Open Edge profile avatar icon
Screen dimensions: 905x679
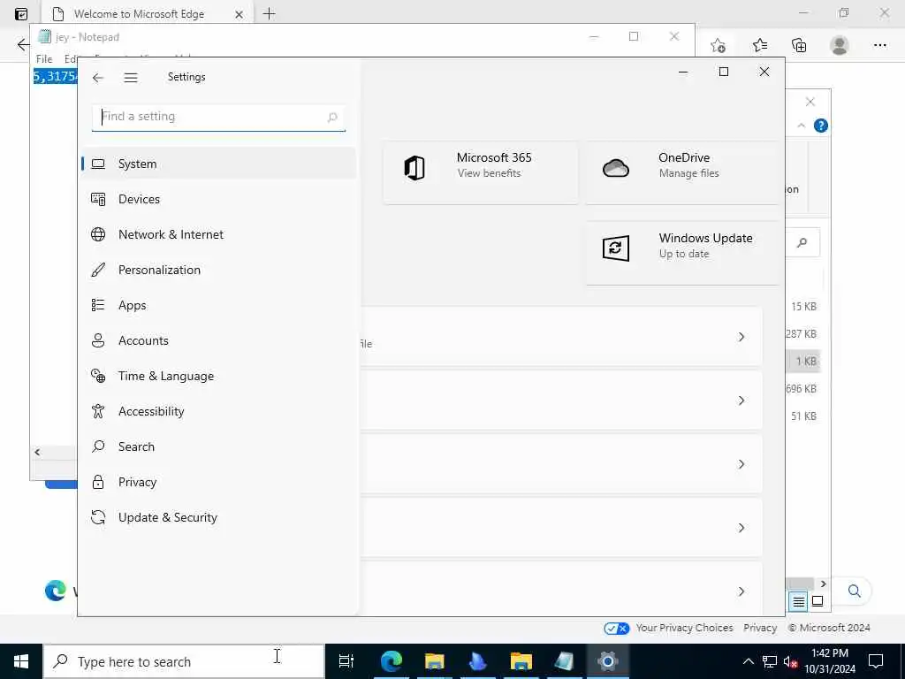click(x=840, y=45)
